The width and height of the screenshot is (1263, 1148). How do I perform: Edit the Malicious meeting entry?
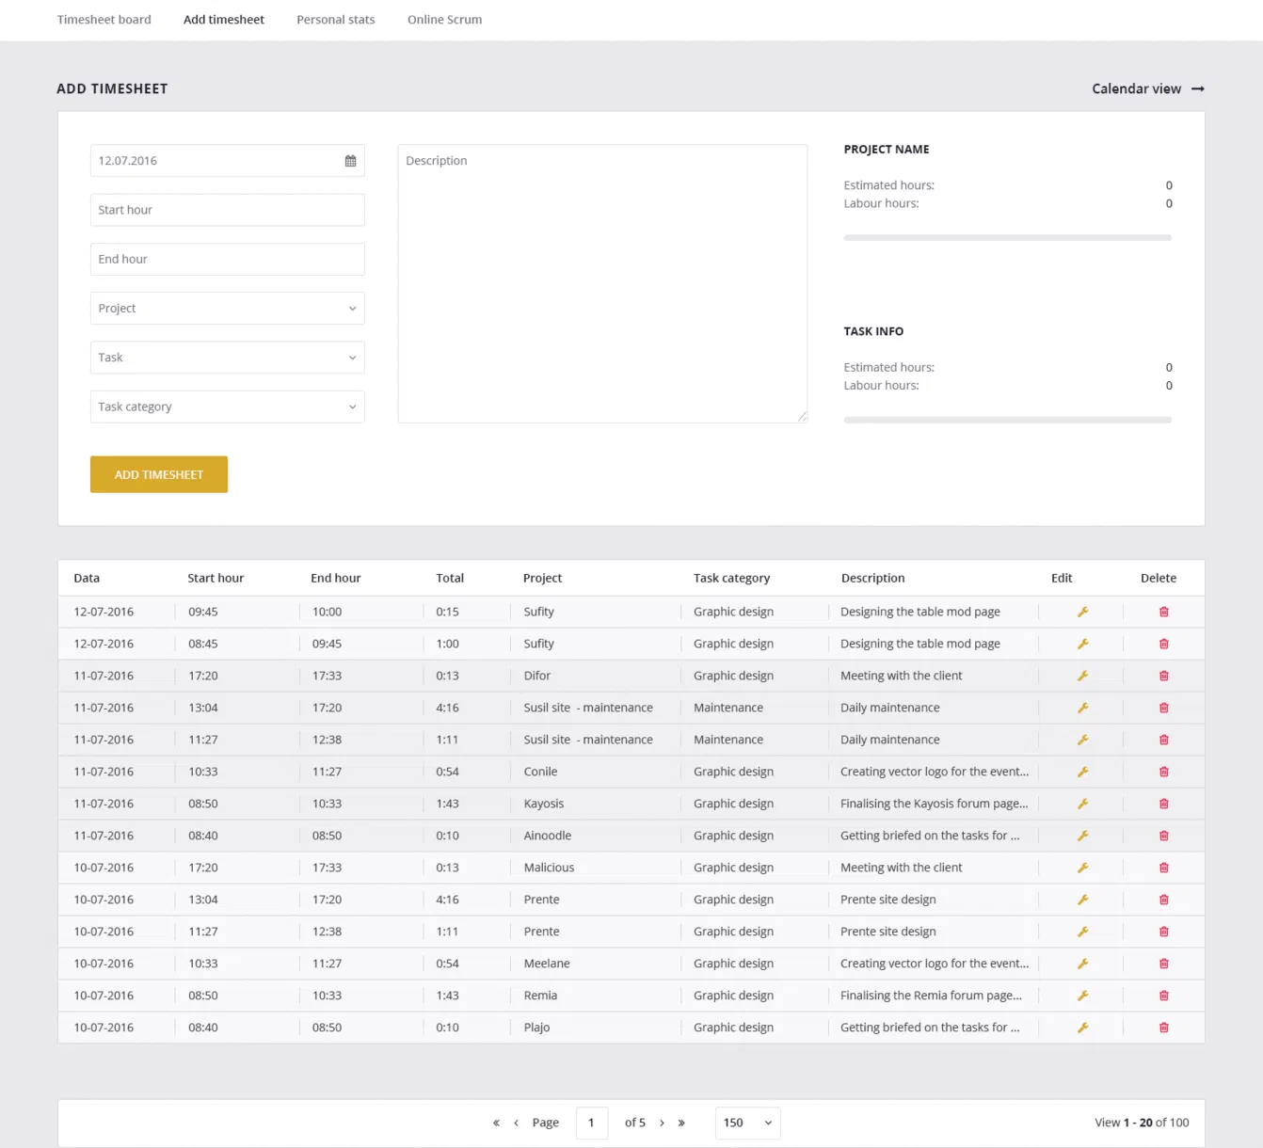(1083, 868)
